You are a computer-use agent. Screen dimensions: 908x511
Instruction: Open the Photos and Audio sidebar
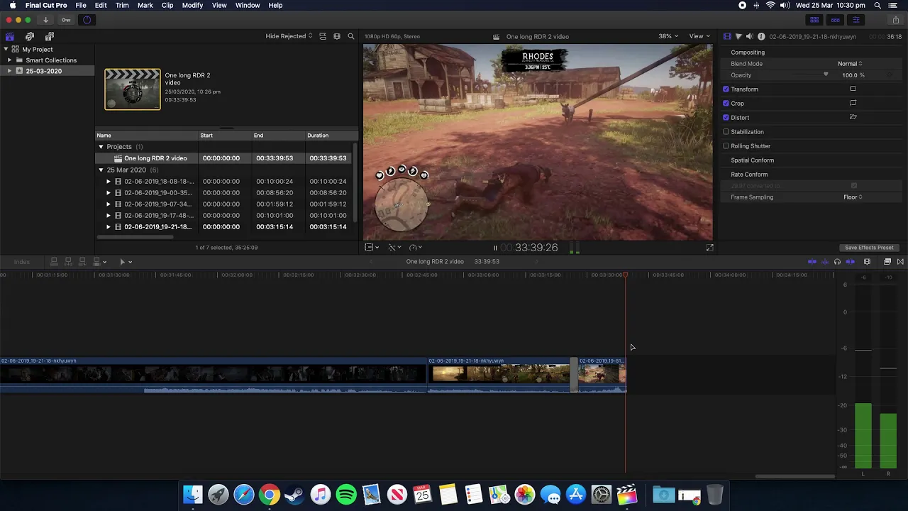[30, 36]
